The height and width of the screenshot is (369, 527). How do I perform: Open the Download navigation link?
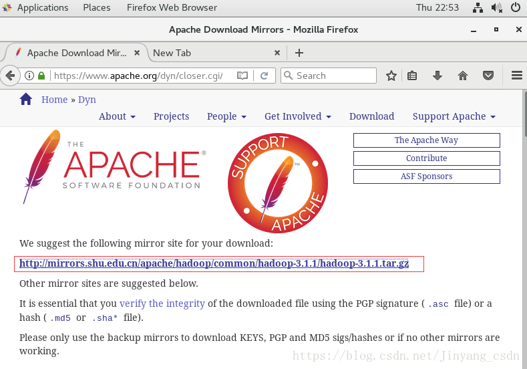(372, 116)
